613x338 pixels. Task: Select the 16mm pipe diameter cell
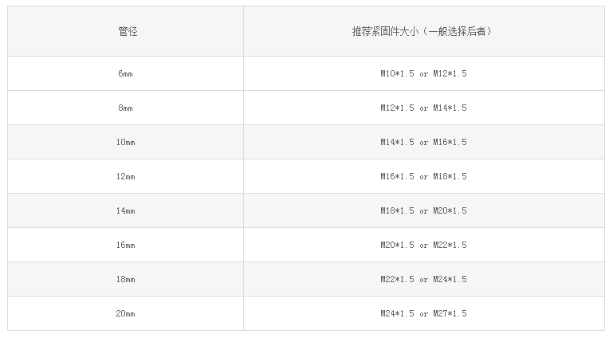(126, 245)
